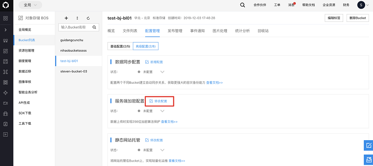Switch to the 统计分析 tab
373x166 pixels.
242,31
